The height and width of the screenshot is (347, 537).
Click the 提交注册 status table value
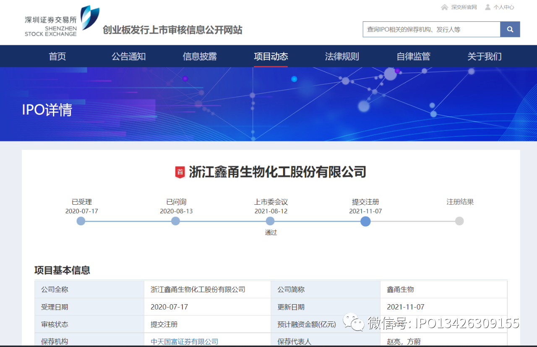point(164,324)
